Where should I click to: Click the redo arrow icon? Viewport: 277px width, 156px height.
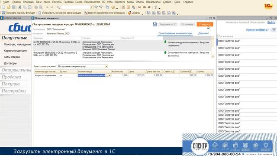[x=52, y=7]
